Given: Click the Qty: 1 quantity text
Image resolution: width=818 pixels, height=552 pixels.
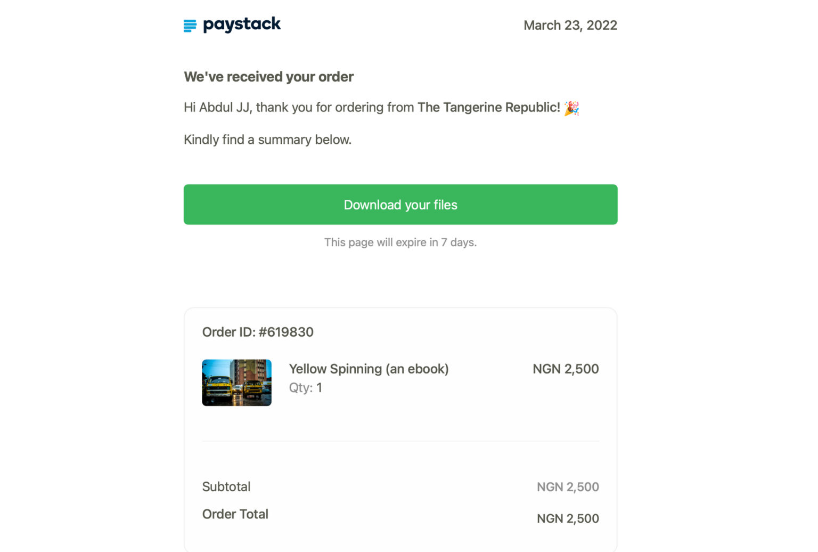Looking at the screenshot, I should tap(306, 387).
